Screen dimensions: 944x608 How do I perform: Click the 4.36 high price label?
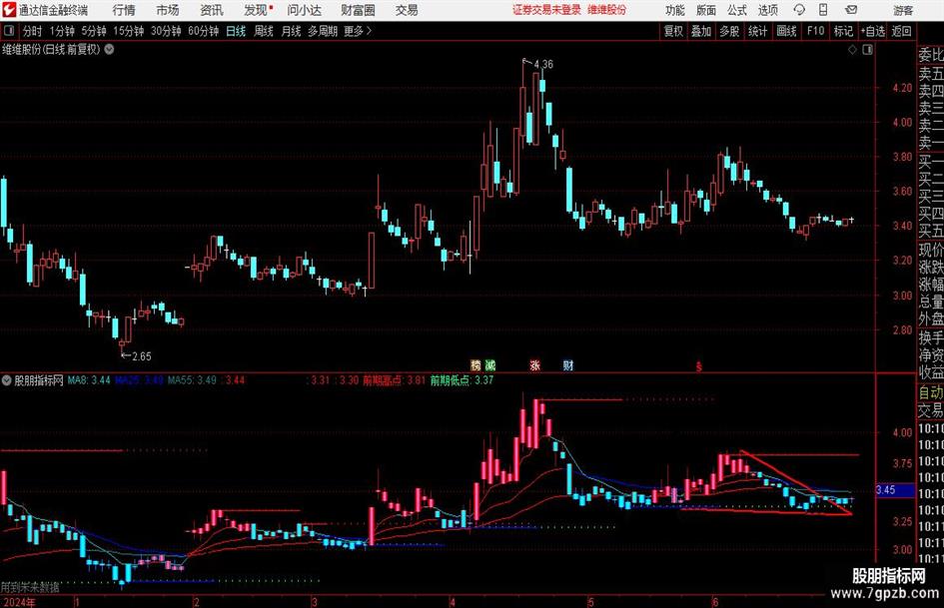pos(543,64)
